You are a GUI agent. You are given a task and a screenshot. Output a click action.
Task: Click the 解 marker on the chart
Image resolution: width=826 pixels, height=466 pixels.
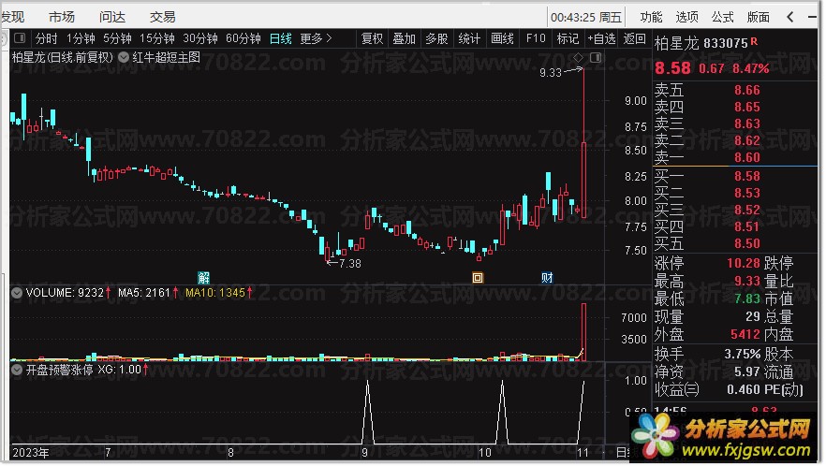pos(203,278)
